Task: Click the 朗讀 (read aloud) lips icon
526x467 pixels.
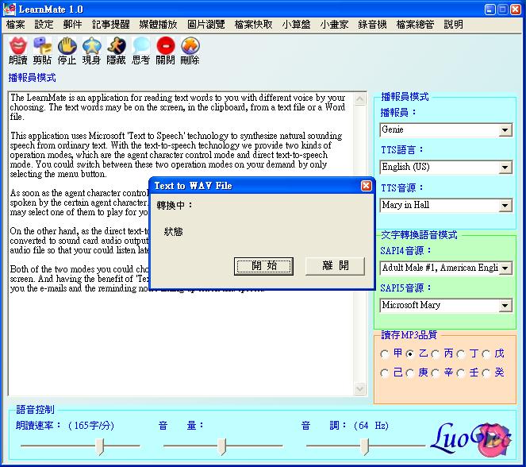Action: (x=18, y=45)
